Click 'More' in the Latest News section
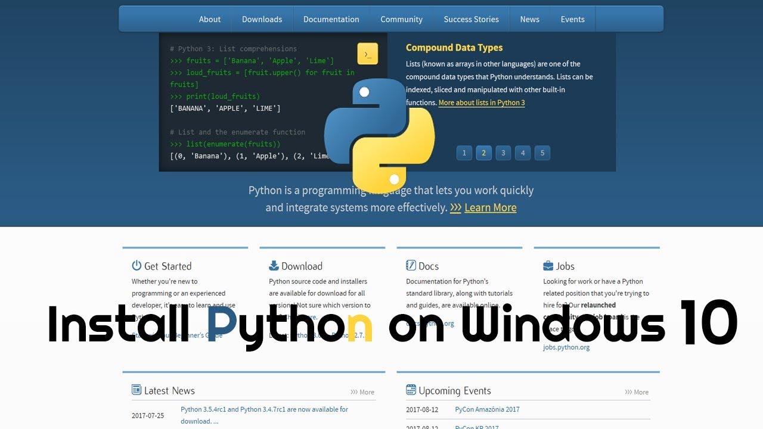Image resolution: width=763 pixels, height=429 pixels. 362,392
